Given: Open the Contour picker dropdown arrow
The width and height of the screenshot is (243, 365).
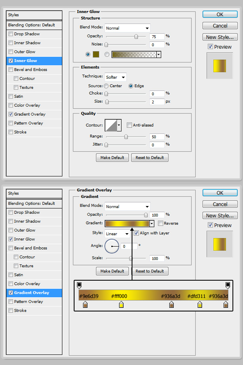Looking at the screenshot, I should [x=119, y=125].
